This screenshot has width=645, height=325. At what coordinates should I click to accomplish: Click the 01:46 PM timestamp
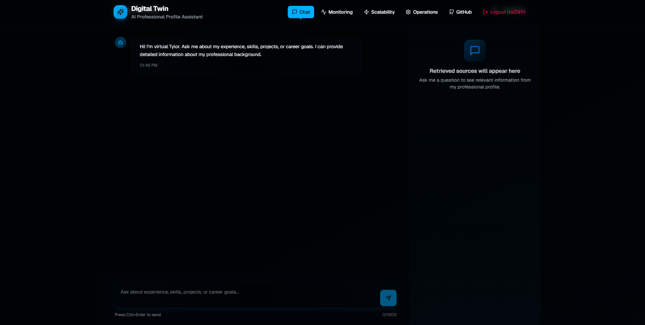pyautogui.click(x=149, y=65)
